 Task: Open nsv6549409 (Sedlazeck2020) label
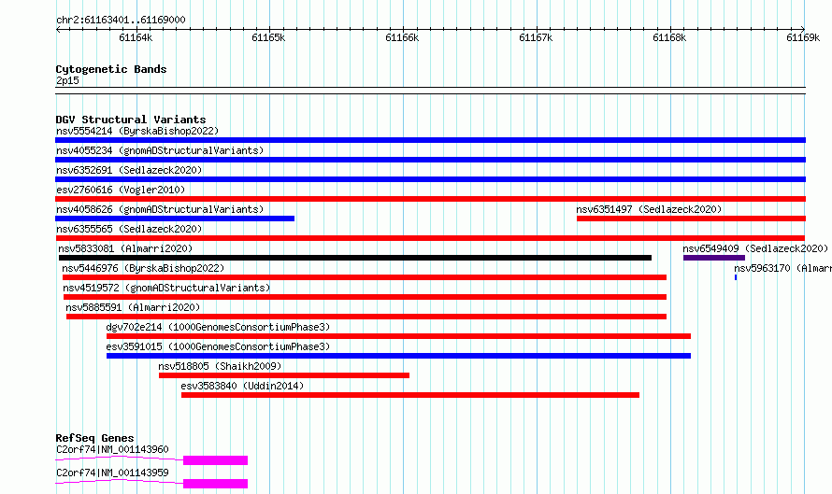755,248
